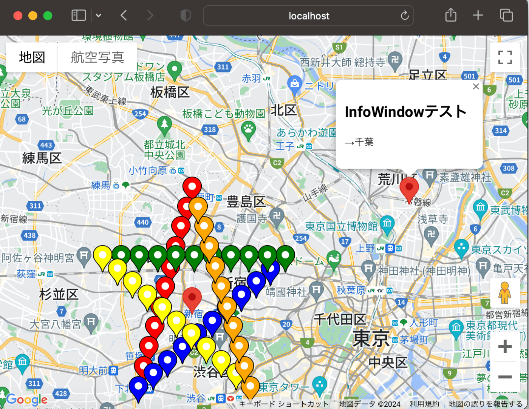Select the 地図 map view tab
Screen dimensions: 529x409
[x=32, y=57]
